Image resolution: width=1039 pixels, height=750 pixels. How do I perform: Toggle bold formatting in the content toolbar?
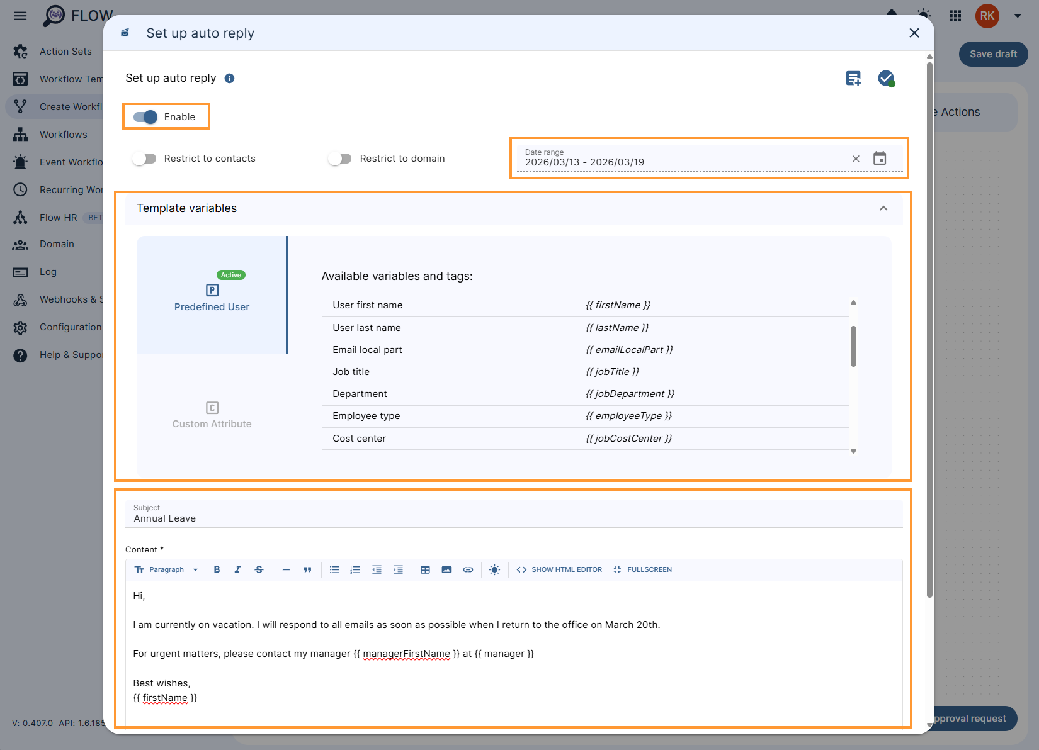pos(217,569)
